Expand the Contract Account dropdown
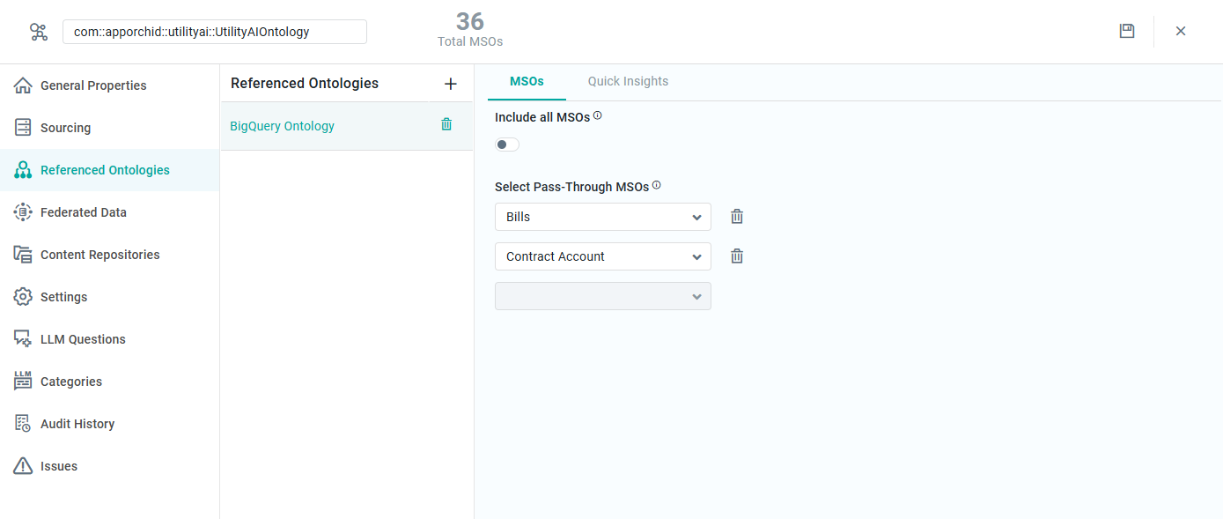1223x519 pixels. pos(602,256)
